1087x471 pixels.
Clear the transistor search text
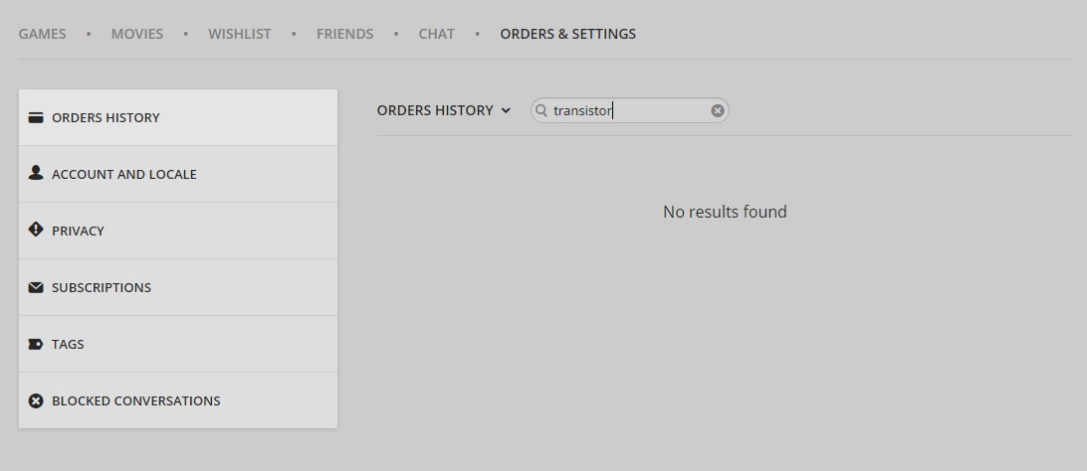click(718, 110)
